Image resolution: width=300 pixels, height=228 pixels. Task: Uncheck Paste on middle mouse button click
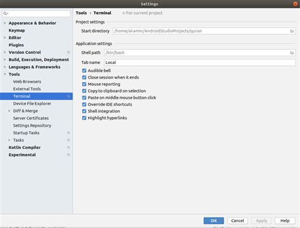pos(84,98)
